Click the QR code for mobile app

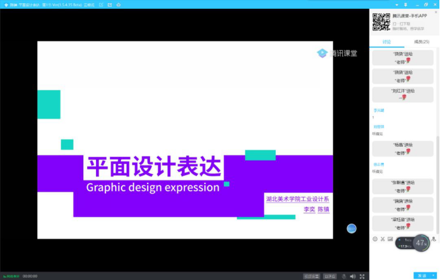click(x=381, y=22)
